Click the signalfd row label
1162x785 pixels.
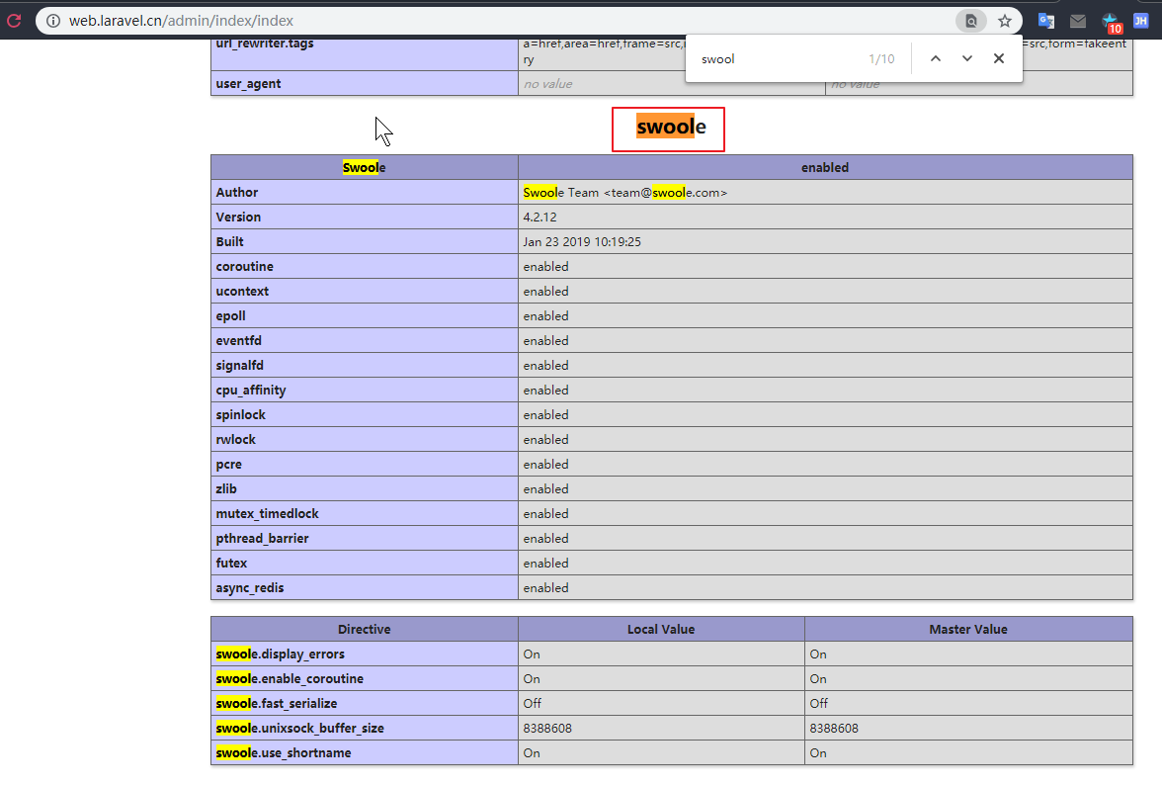click(239, 366)
